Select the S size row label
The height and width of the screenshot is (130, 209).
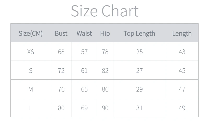tap(31, 70)
